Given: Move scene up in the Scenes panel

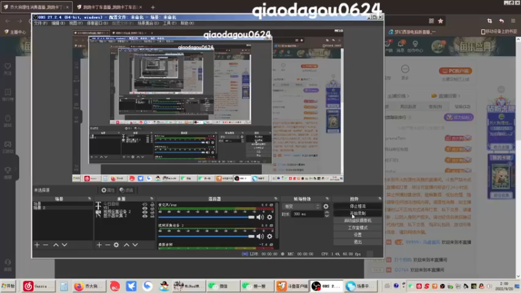Looking at the screenshot, I should pyautogui.click(x=56, y=245).
